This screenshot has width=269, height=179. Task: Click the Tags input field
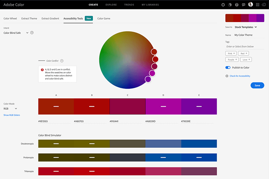tap(245, 47)
